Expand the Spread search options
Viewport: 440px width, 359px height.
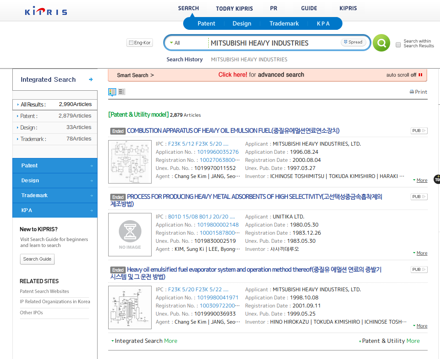pyautogui.click(x=353, y=42)
